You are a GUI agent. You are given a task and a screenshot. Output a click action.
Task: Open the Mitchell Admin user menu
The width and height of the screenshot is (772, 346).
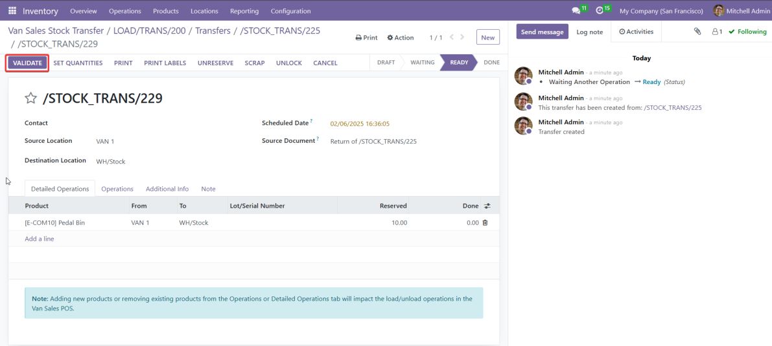click(x=742, y=11)
